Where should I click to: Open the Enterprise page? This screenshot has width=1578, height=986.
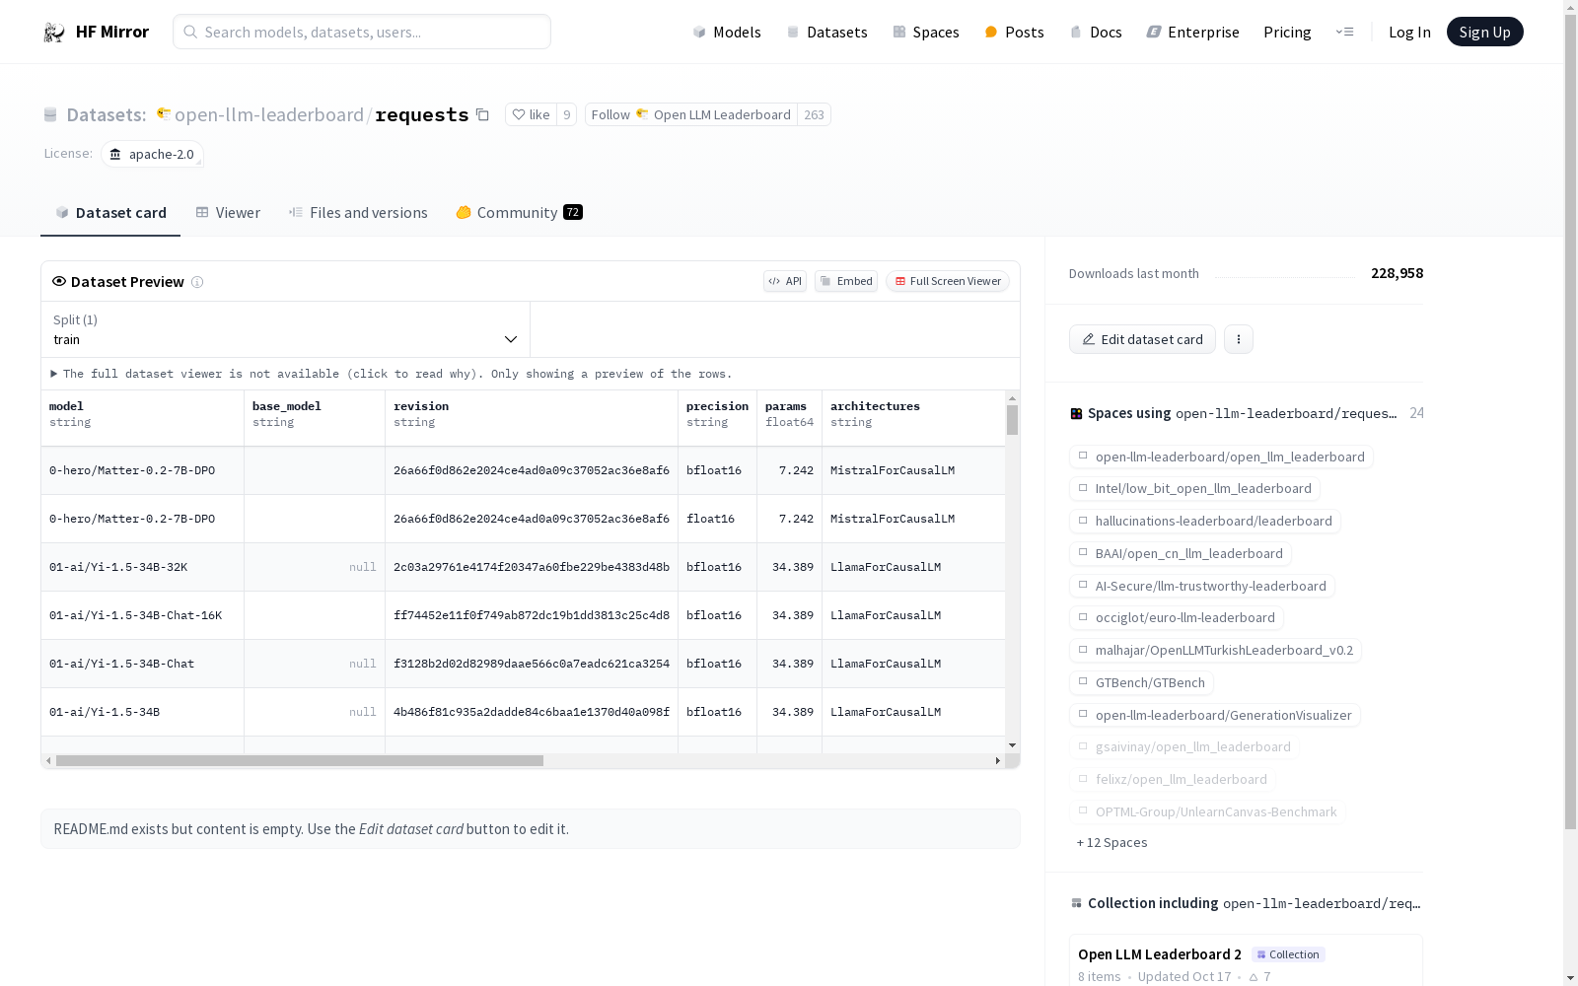pyautogui.click(x=1192, y=33)
